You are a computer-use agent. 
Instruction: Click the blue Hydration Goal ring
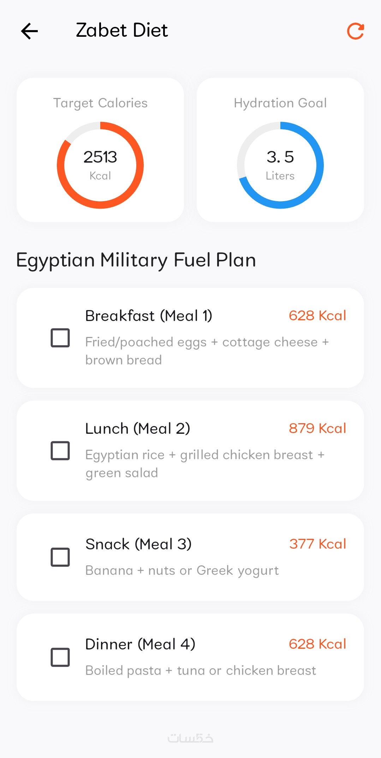[x=280, y=165]
